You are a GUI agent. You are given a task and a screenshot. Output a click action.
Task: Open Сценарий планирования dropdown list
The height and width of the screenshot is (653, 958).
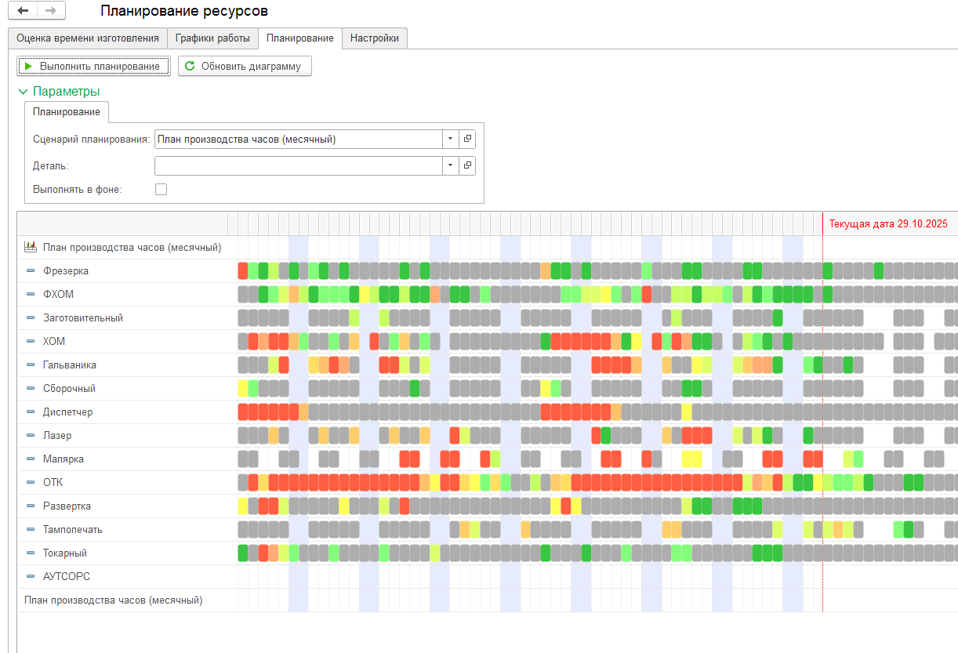coord(450,139)
